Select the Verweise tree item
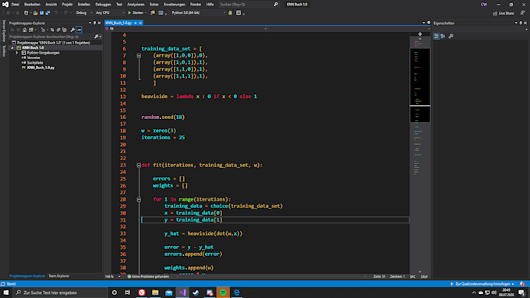Viewport: 530px width, 298px height. pos(34,58)
